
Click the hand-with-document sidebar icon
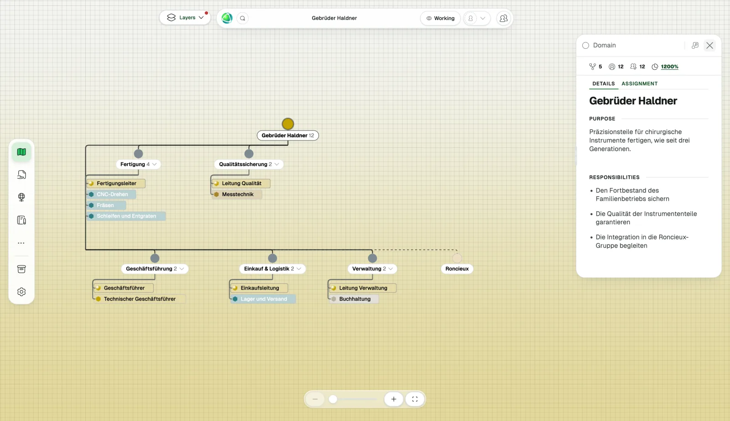21,175
